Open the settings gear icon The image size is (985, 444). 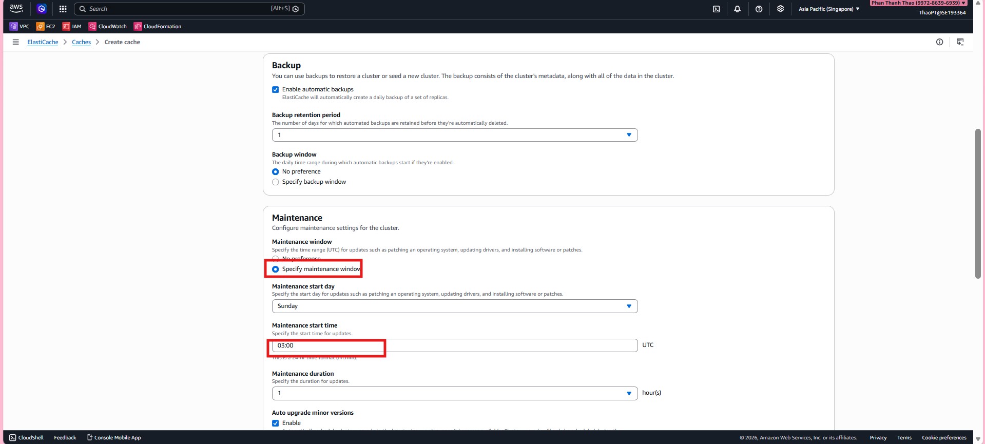[x=781, y=9]
